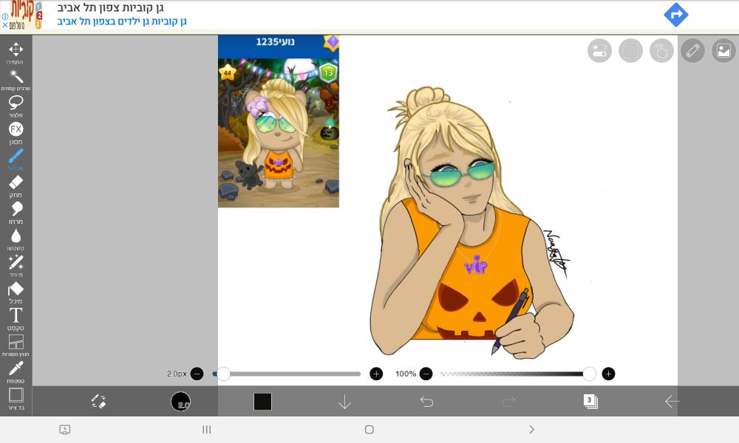This screenshot has width=739, height=443.
Task: Select the Text tool
Action: click(x=16, y=316)
